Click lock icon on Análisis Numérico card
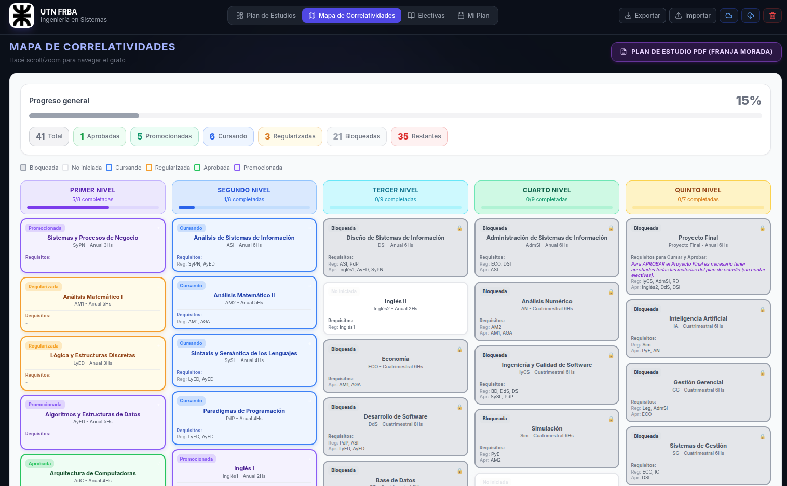 [x=611, y=291]
